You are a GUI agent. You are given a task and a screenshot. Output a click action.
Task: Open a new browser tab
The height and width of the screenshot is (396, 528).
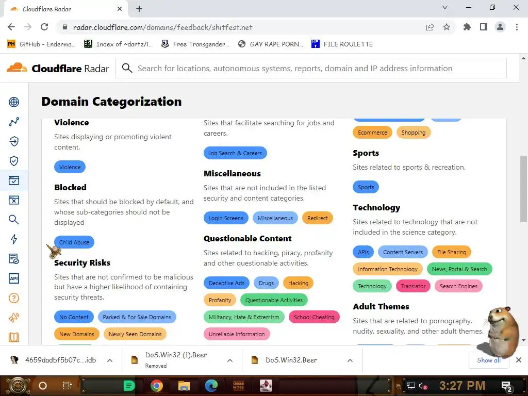click(x=139, y=9)
